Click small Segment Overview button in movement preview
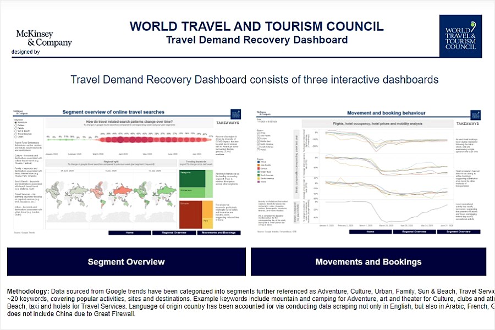This screenshot has width=495, height=330. point(459,232)
